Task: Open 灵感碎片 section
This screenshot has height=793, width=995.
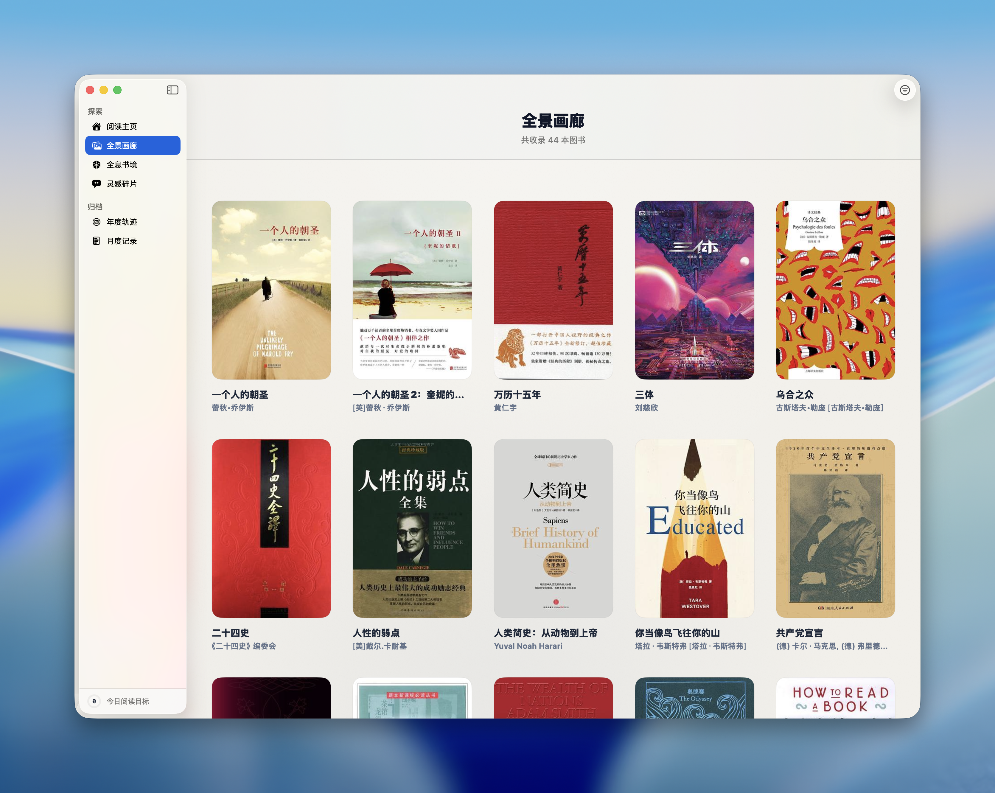Action: [x=133, y=184]
